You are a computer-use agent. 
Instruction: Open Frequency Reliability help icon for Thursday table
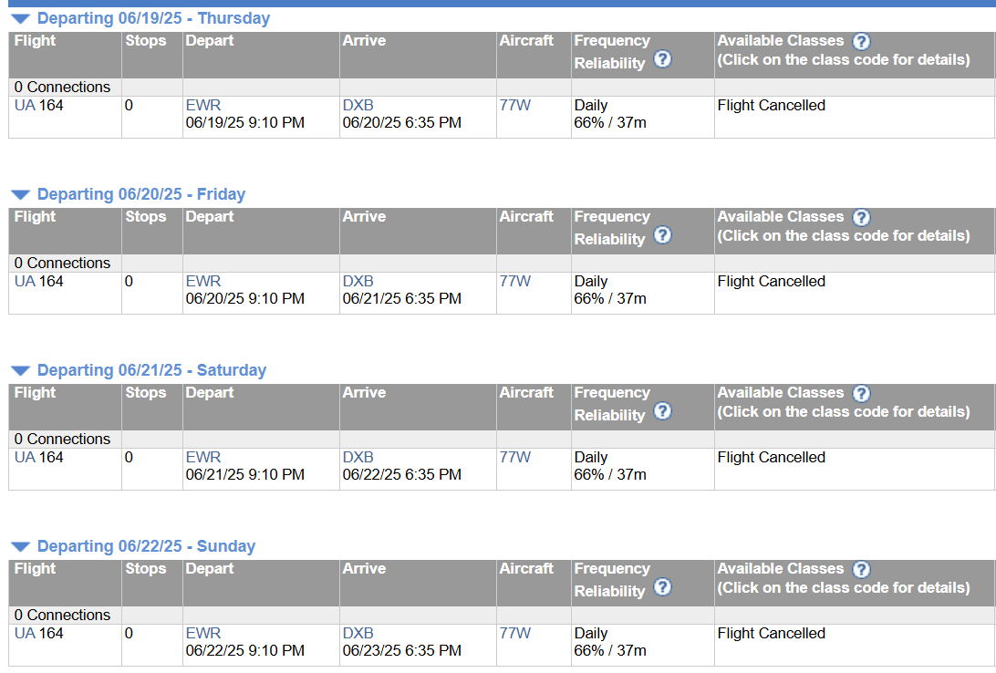coord(662,59)
